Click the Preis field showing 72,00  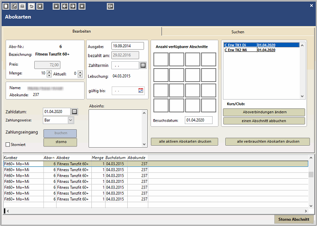pyautogui.click(x=47, y=65)
